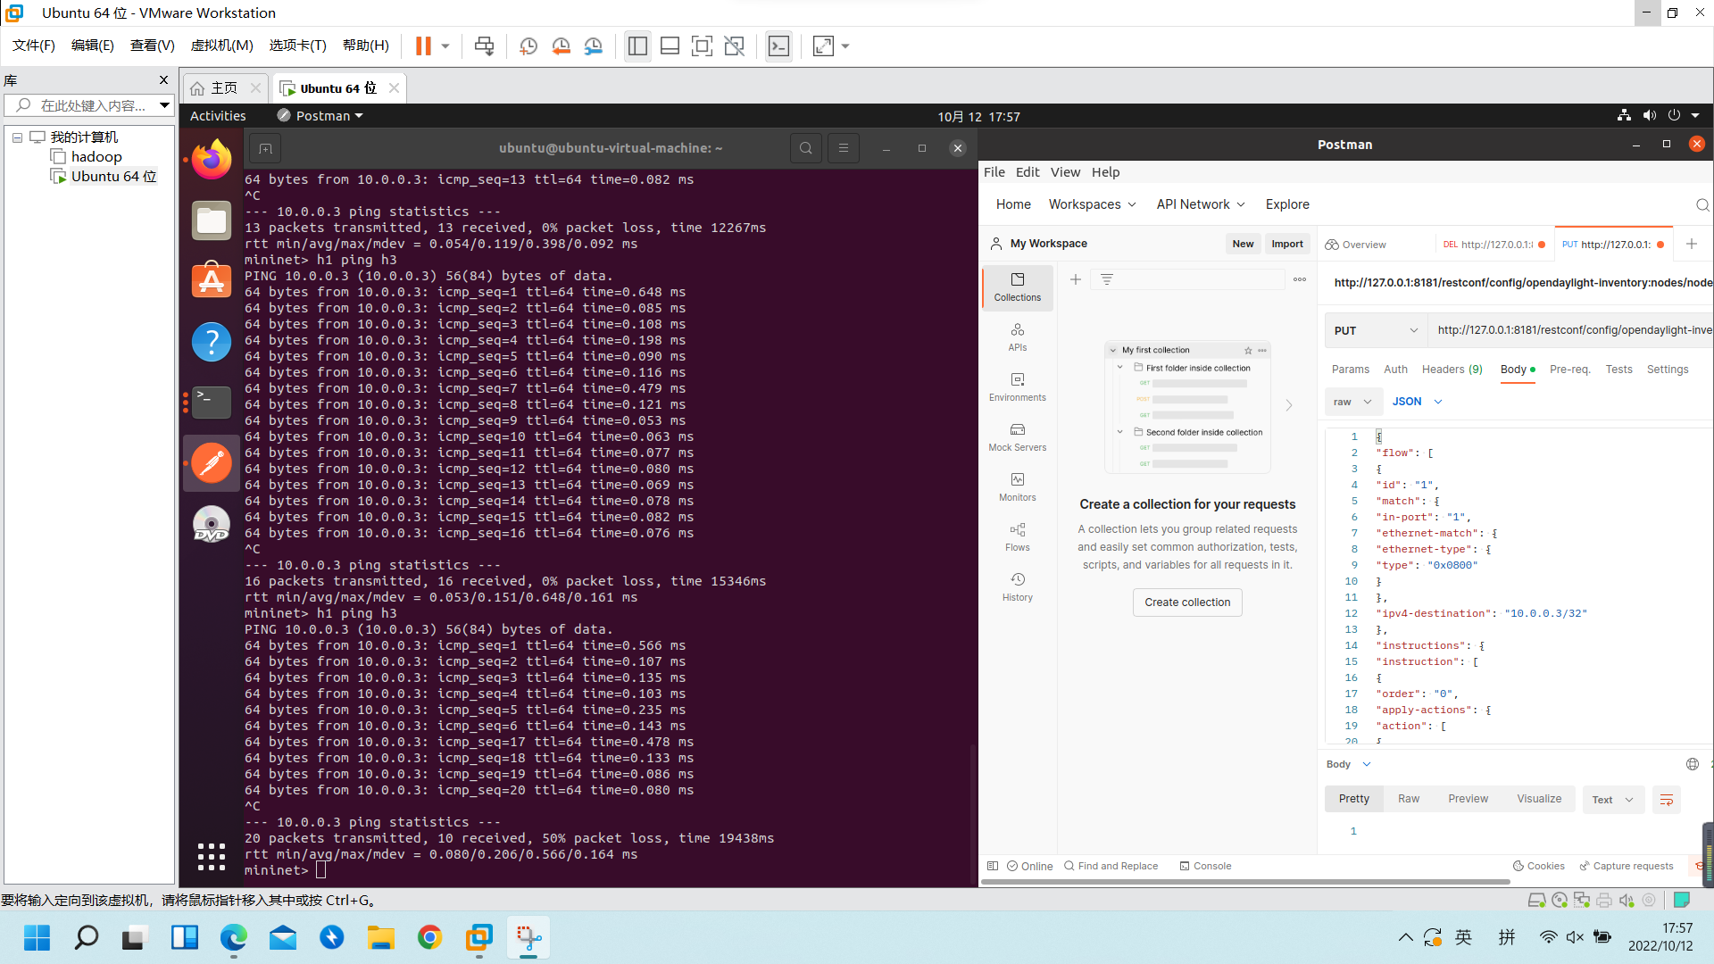Expand the PUT method dropdown
The height and width of the screenshot is (964, 1714).
click(x=1375, y=330)
